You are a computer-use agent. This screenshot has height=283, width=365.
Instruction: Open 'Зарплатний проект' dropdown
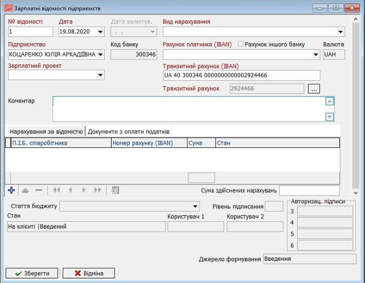(100, 75)
